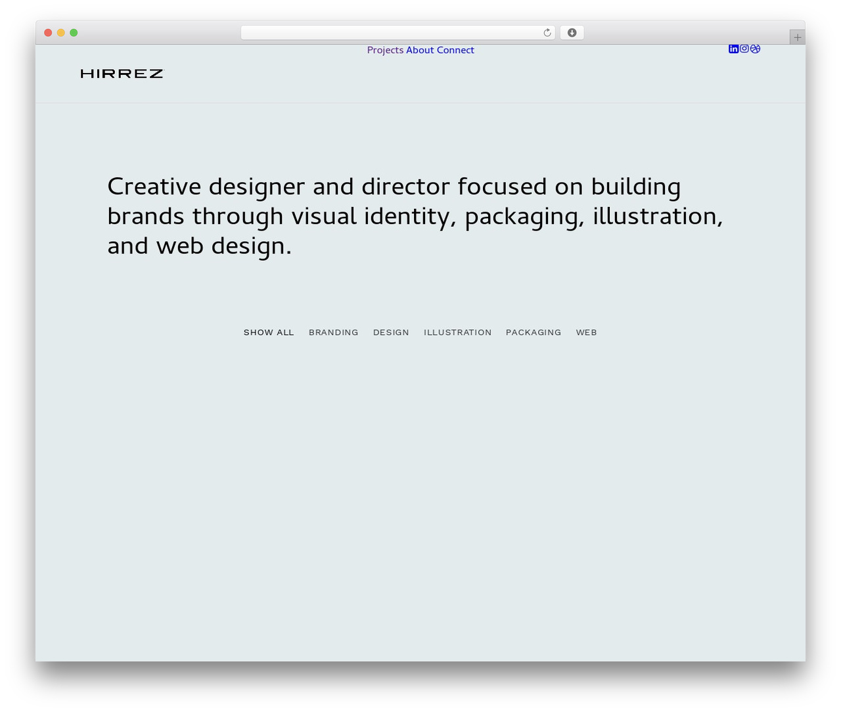Screen dimensions: 841x712
Task: Click the 'Creative designer and director' headline
Action: coord(415,216)
